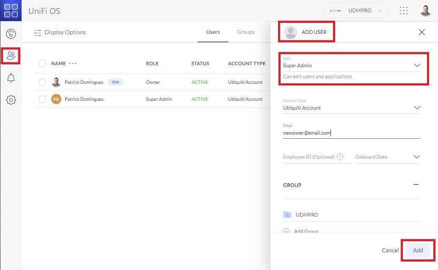Click the three dots next to NAME column

pos(73,63)
